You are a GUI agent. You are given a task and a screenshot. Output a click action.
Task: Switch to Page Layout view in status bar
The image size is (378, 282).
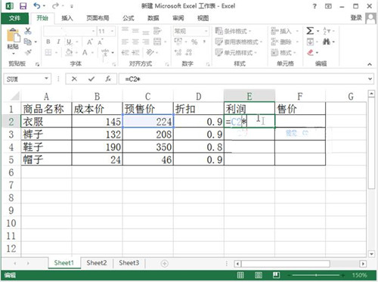[259, 275]
